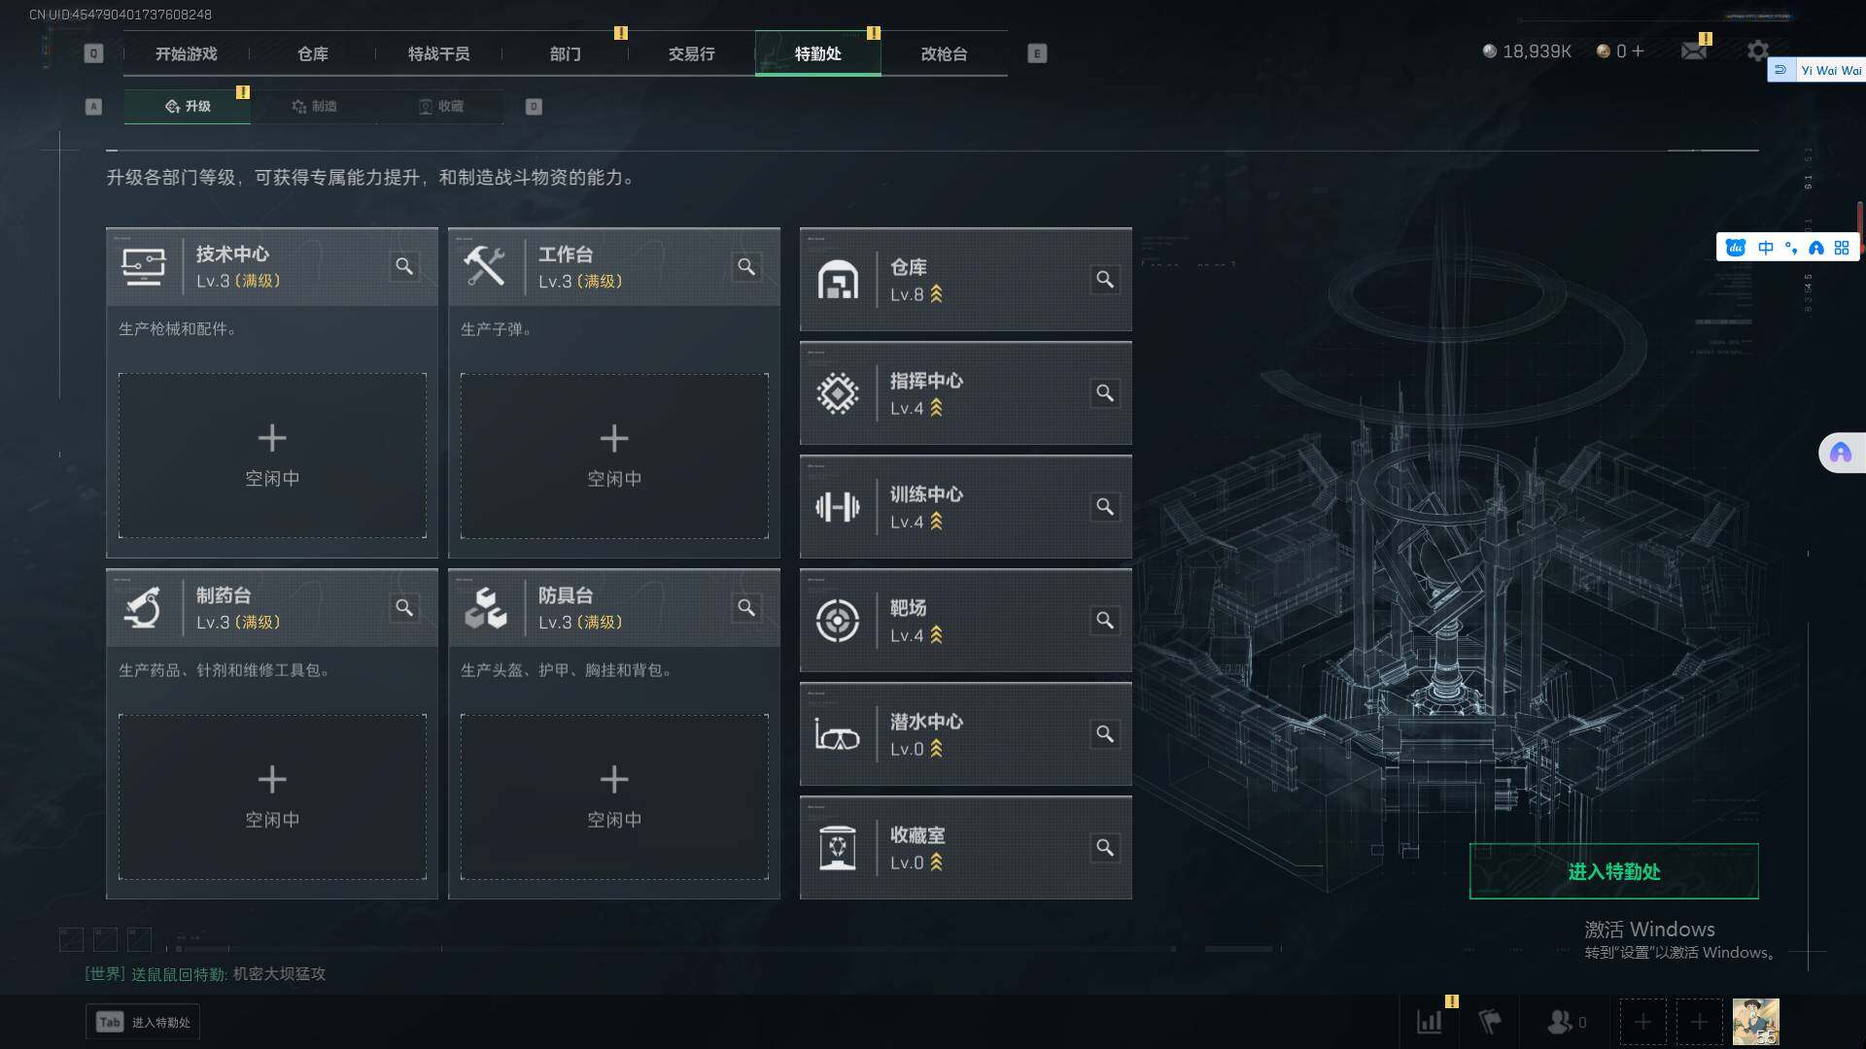The width and height of the screenshot is (1866, 1049).
Task: Click the magnifier on 仓库 Lv.8 card
Action: pos(1105,280)
